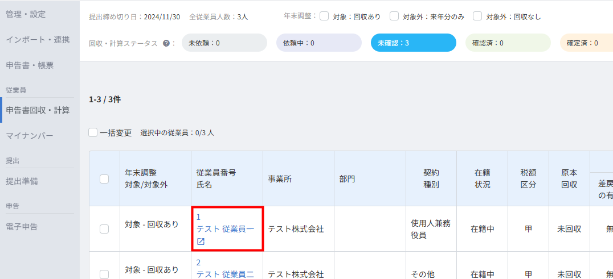Image resolution: width=613 pixels, height=279 pixels.
Task: Click the 税額区分 column header
Action: pyautogui.click(x=528, y=179)
